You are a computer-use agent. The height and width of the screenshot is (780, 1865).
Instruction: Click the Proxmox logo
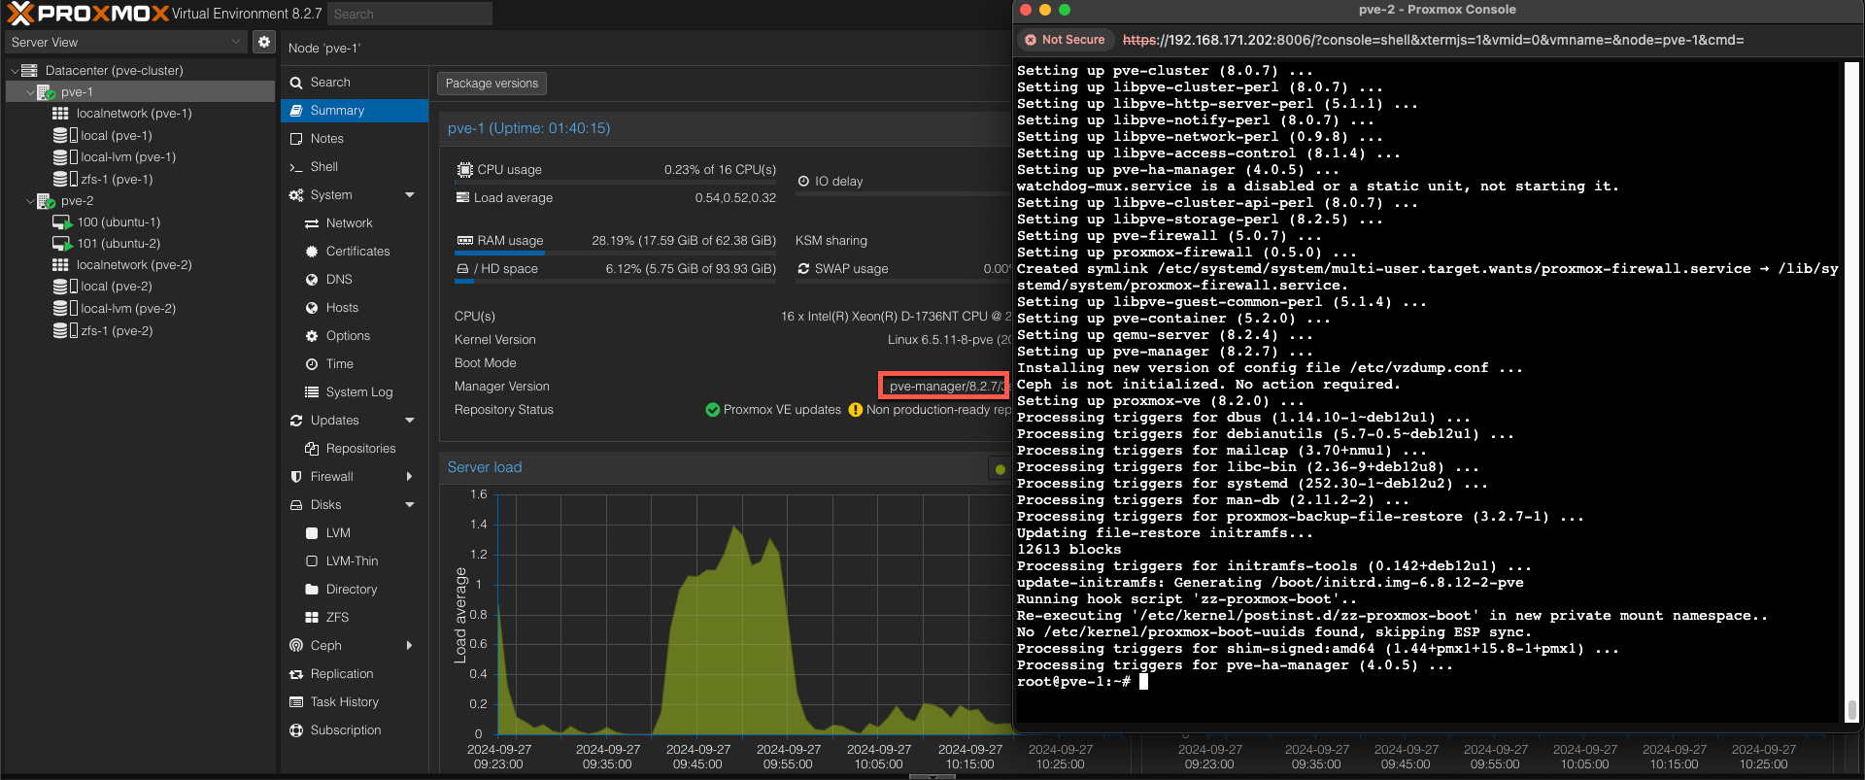(x=87, y=14)
